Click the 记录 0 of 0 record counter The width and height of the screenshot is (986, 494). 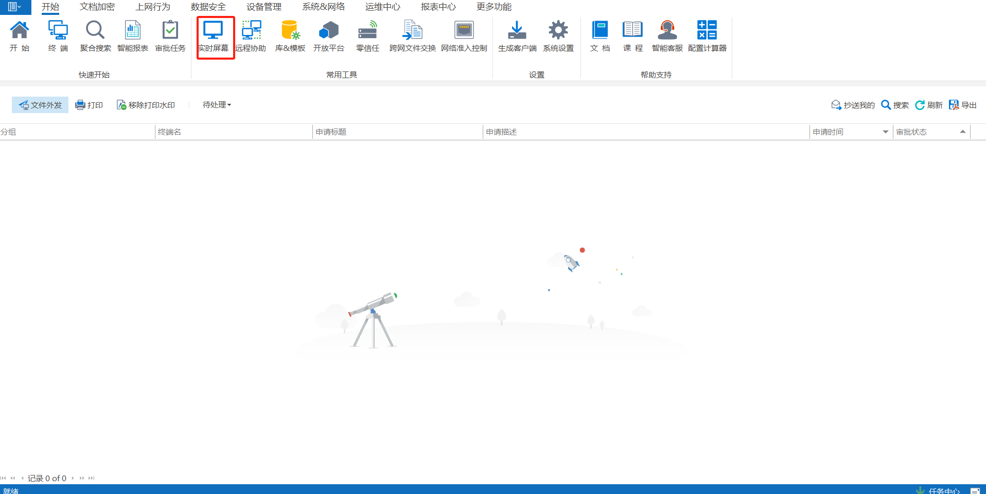(47, 478)
